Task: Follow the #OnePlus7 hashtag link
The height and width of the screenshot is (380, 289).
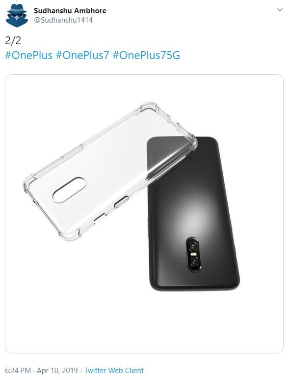Action: click(82, 55)
